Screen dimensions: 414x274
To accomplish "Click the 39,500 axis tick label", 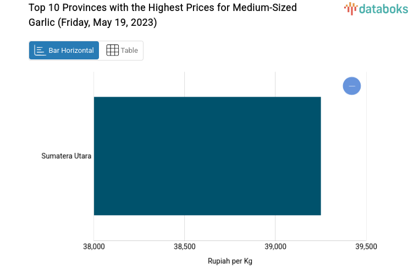I will (366, 247).
